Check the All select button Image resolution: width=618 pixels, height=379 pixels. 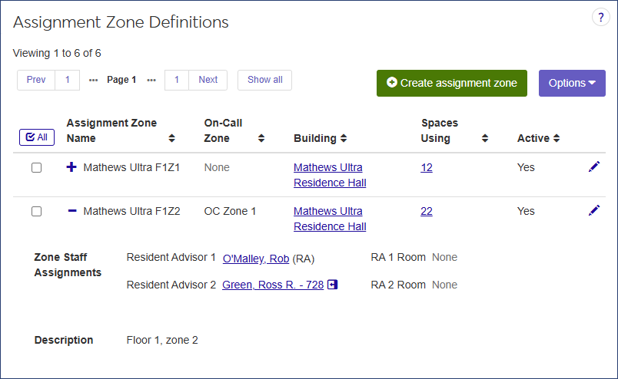37,137
